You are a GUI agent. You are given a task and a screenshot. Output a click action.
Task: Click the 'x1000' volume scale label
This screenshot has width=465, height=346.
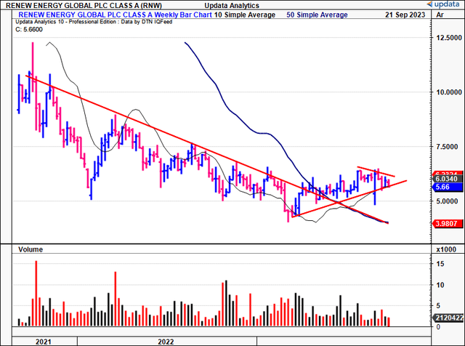[446, 249]
